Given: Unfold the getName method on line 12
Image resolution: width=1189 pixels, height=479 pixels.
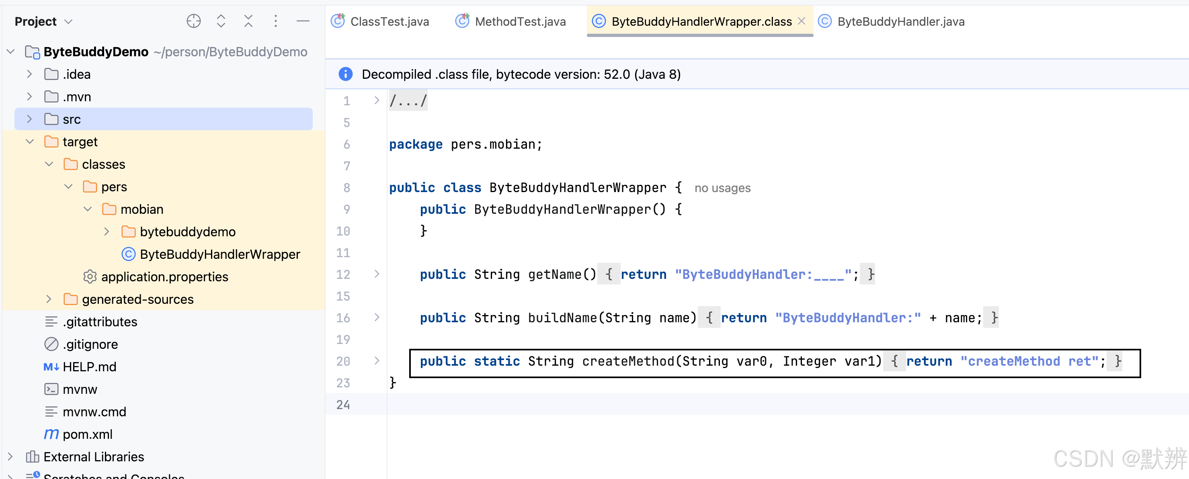Looking at the screenshot, I should coord(377,274).
